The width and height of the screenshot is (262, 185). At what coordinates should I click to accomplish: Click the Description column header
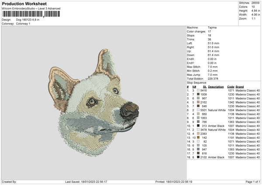pos(216,86)
